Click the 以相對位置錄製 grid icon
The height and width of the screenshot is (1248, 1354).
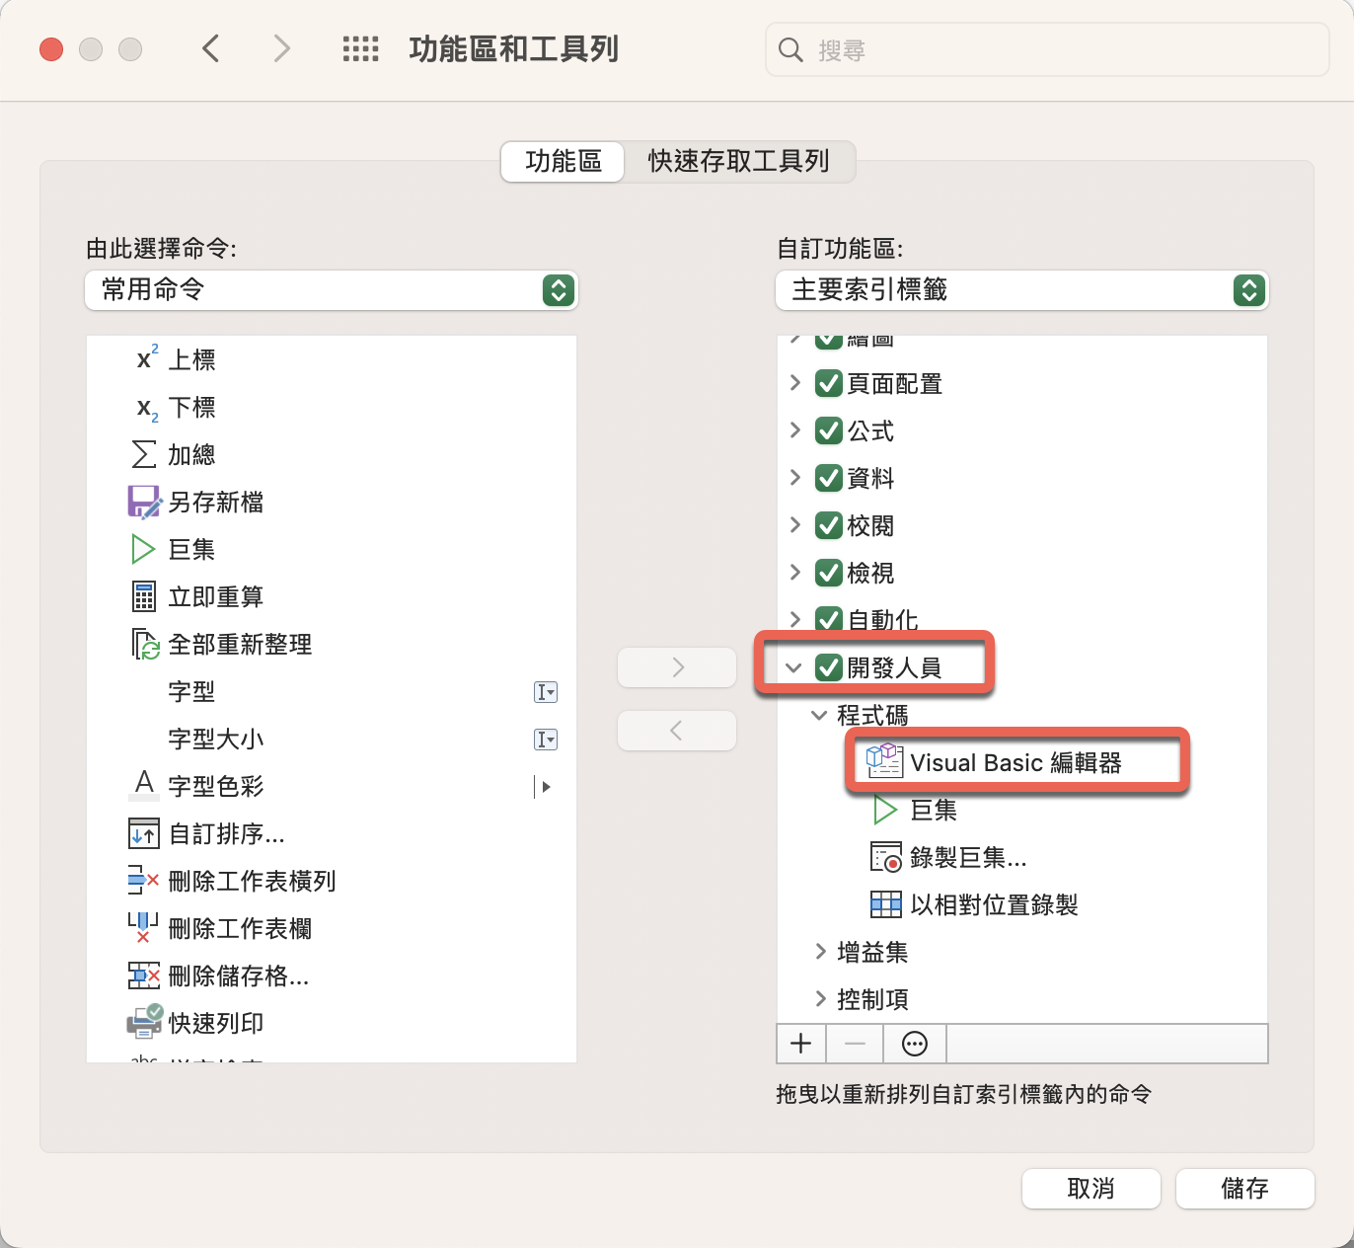(x=886, y=904)
